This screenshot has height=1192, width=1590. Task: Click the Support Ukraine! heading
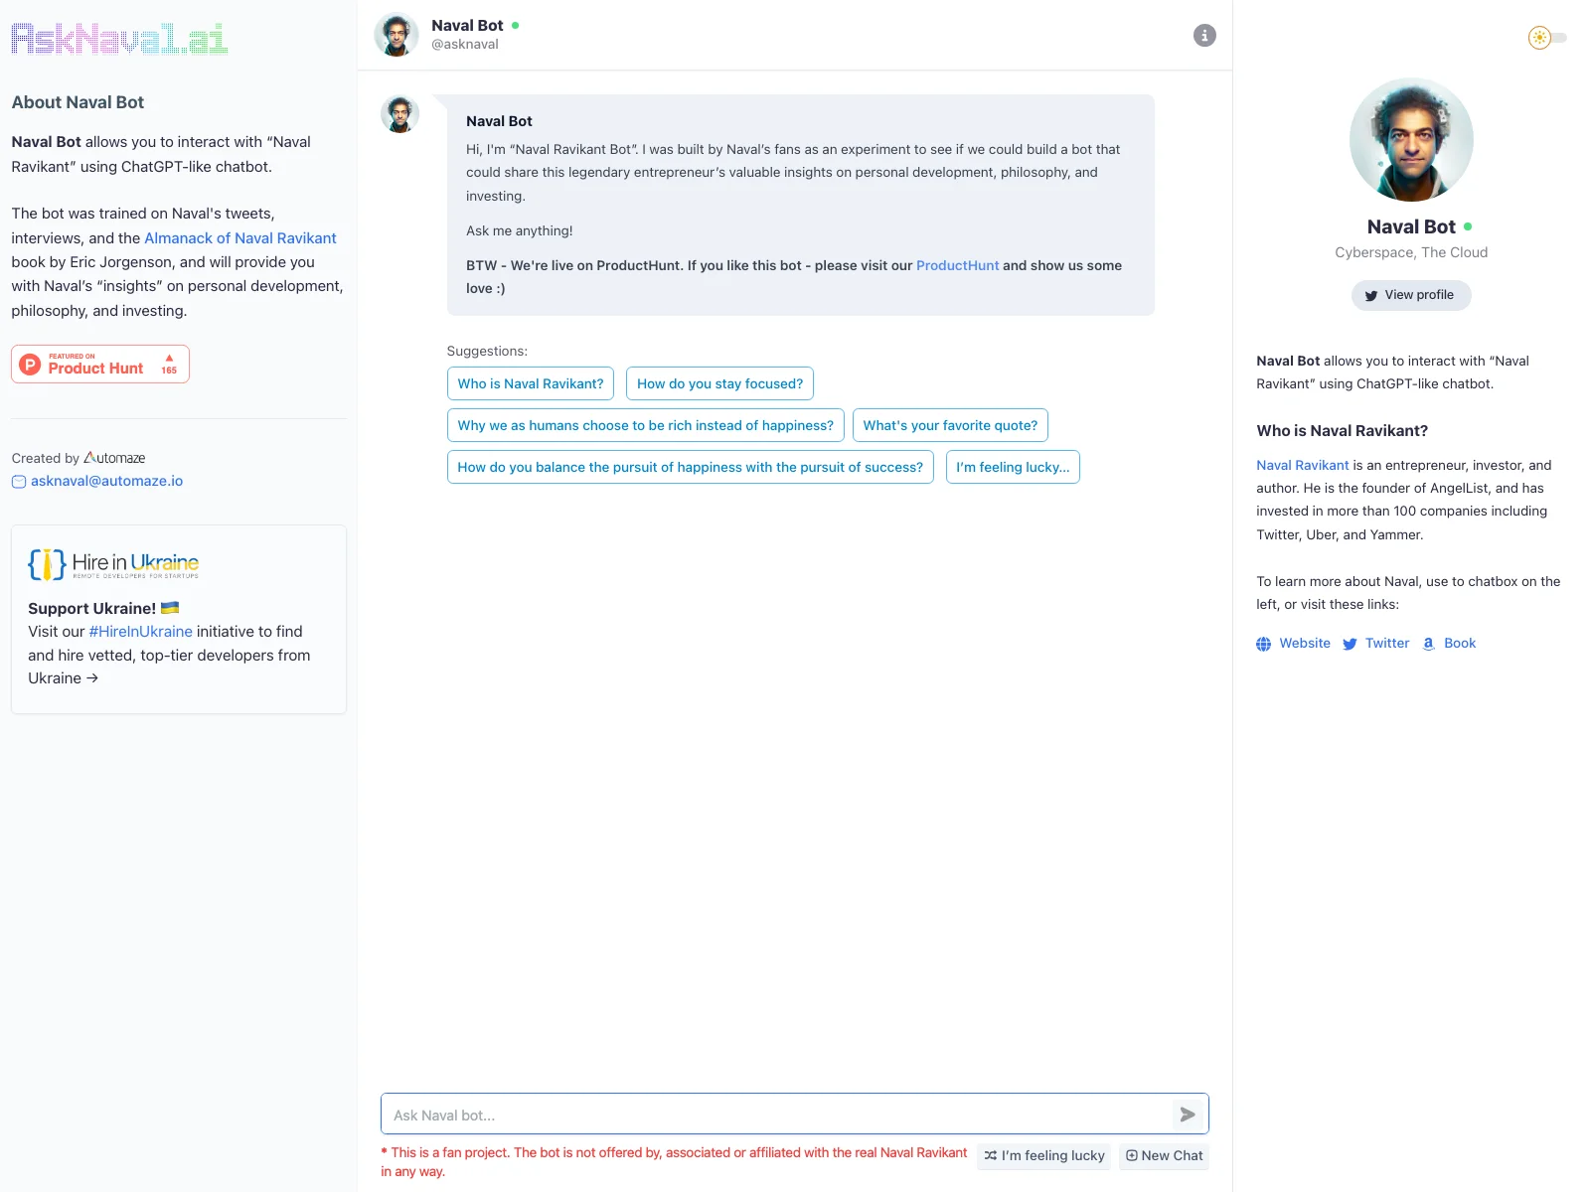tap(103, 609)
